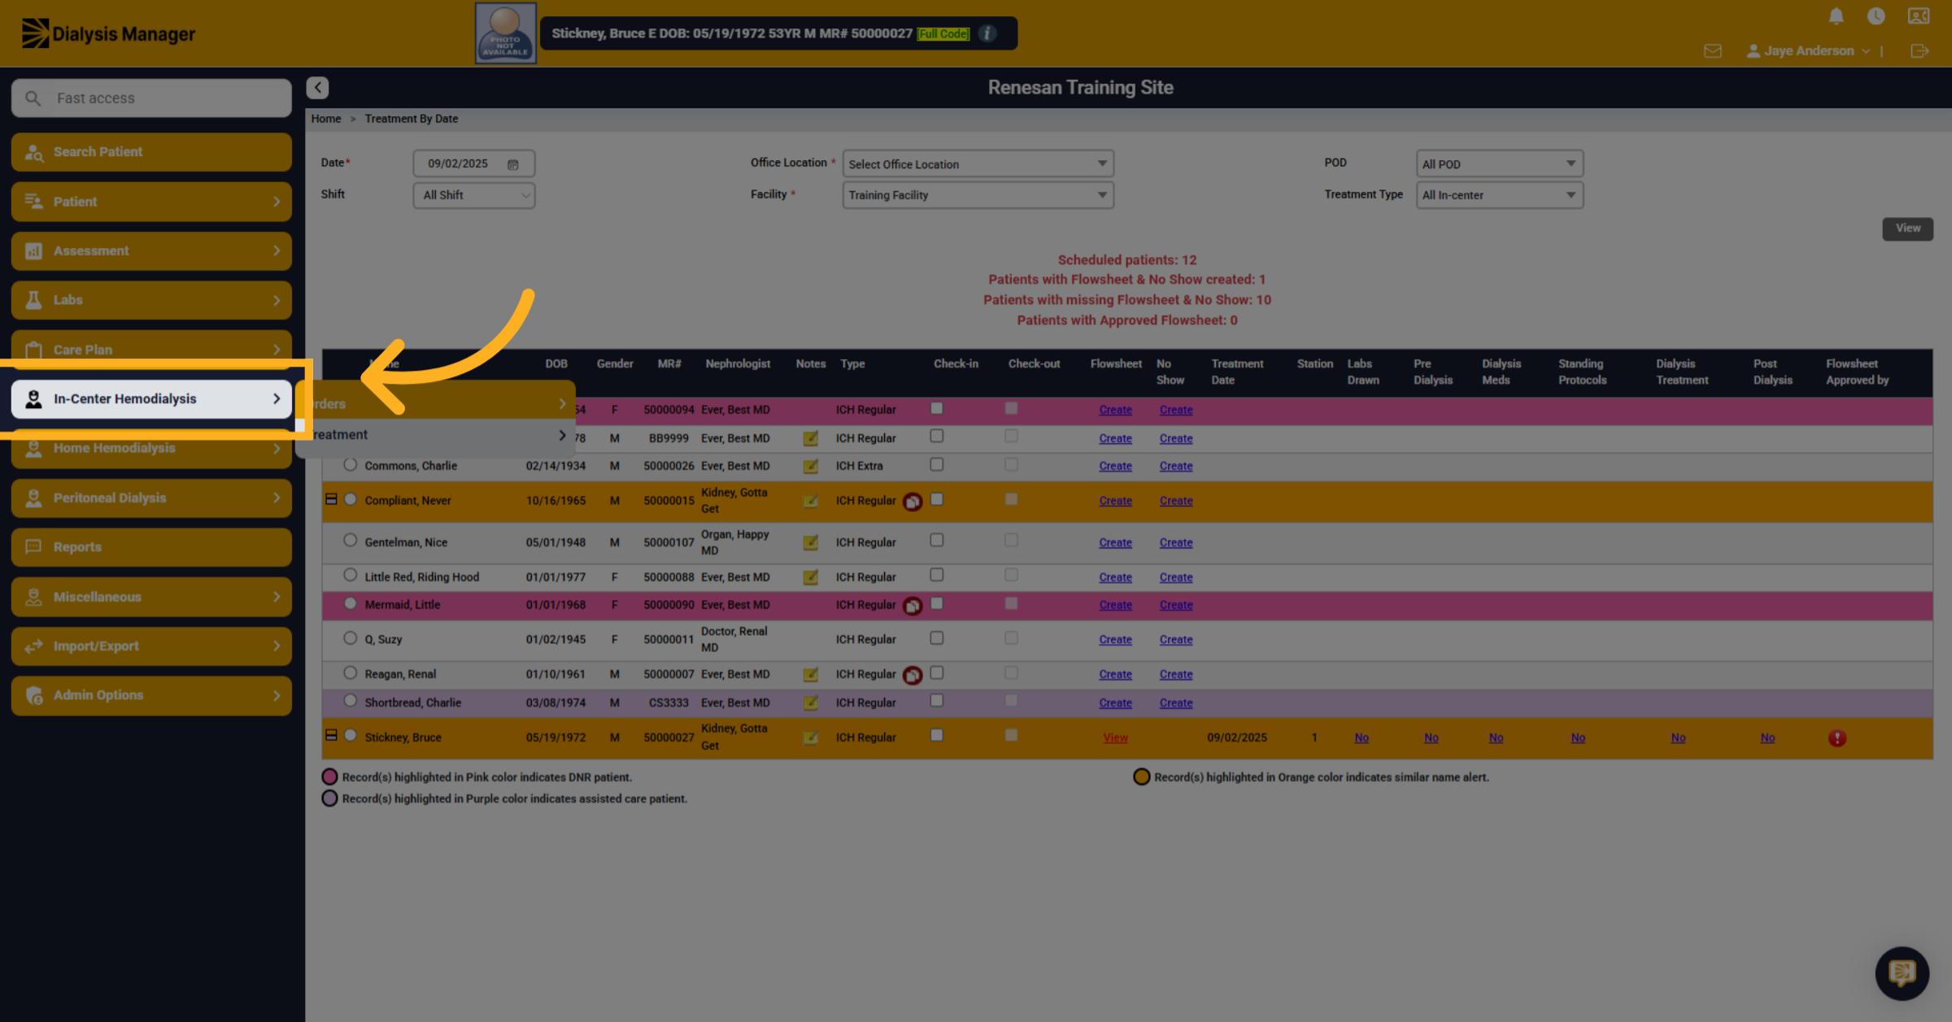Open notes icon for Little Red, Riding Hood
This screenshot has width=1952, height=1022.
pos(810,578)
